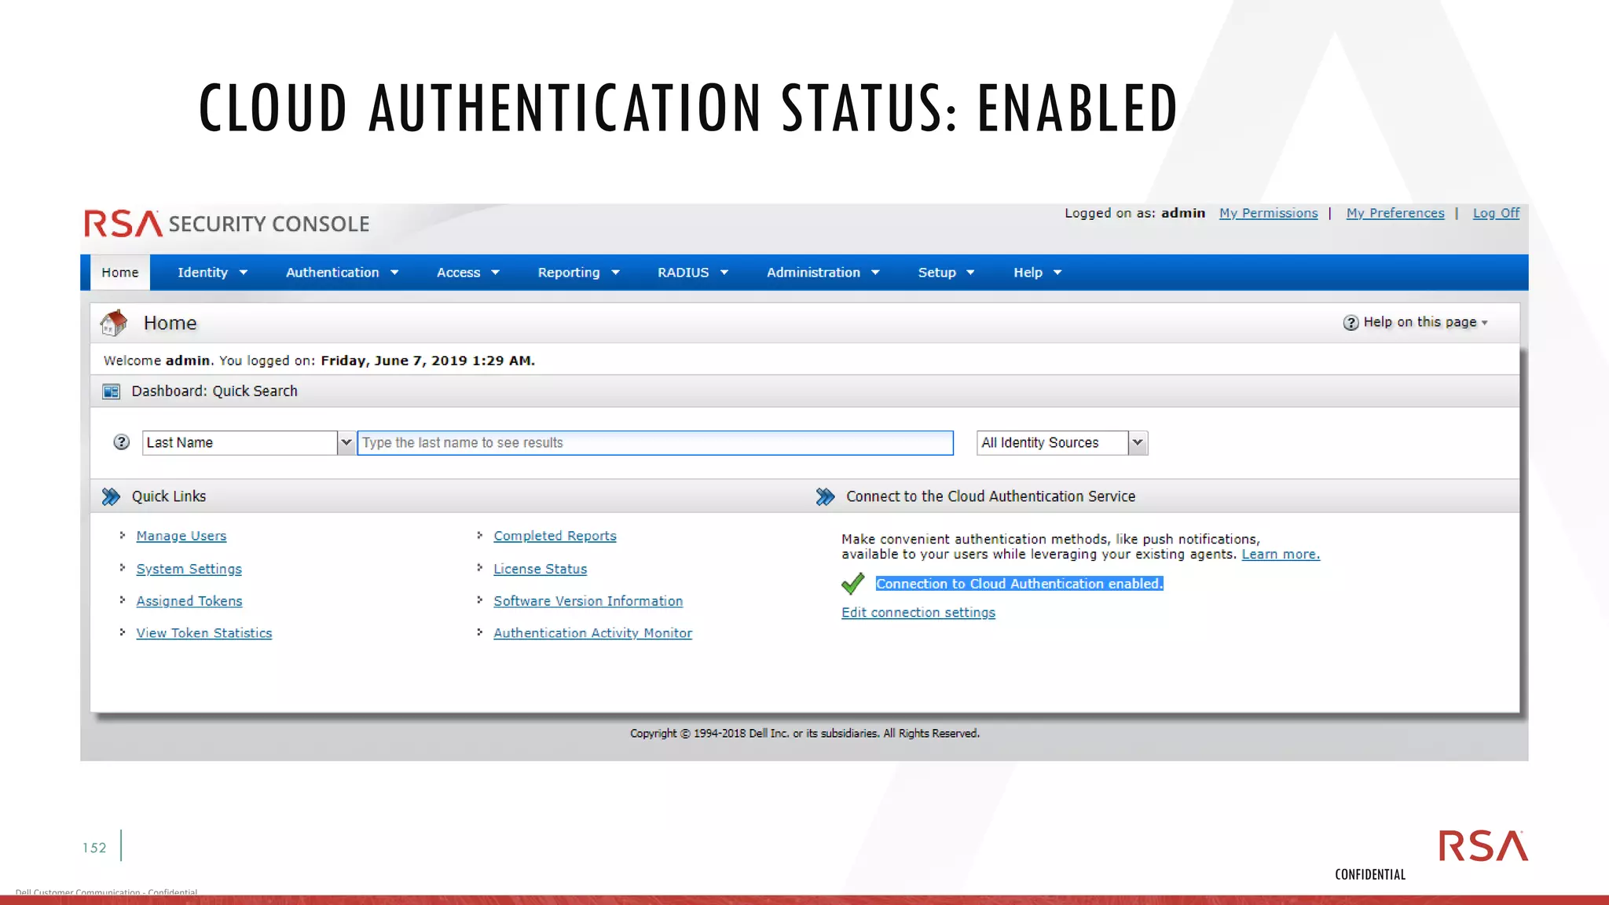The image size is (1609, 905).
Task: Expand the RADIUS menu arrow
Action: pos(724,273)
